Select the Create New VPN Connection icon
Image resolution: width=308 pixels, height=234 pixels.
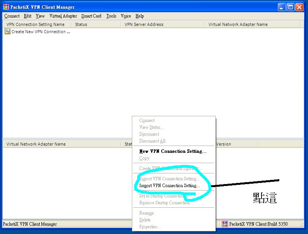pos(7,31)
